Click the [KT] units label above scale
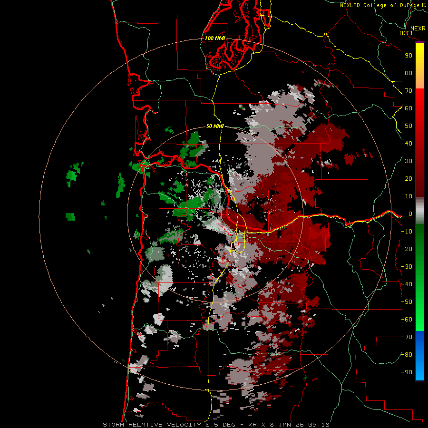The image size is (428, 428). pos(406,33)
